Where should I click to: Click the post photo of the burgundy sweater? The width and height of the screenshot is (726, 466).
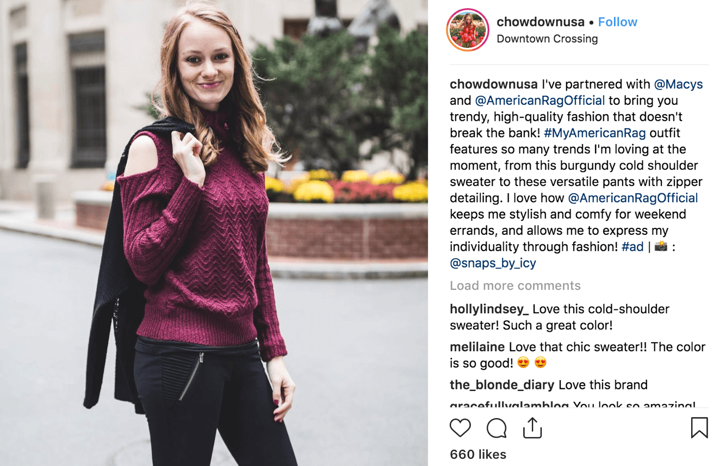coord(214,233)
